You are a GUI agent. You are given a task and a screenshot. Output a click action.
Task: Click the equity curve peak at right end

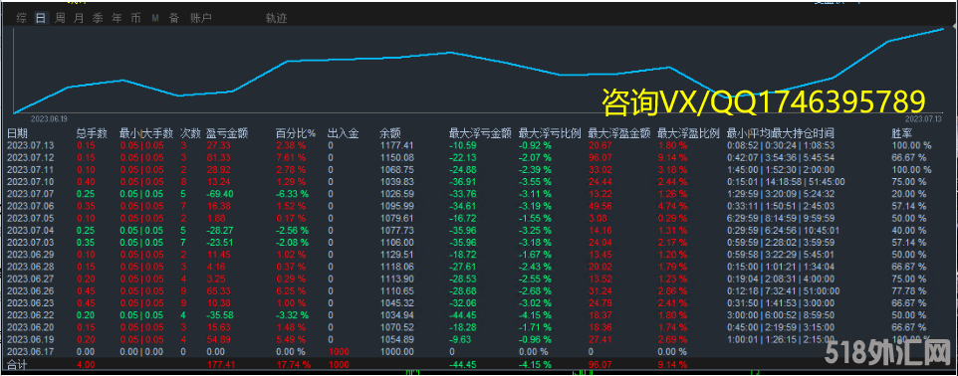tap(944, 28)
